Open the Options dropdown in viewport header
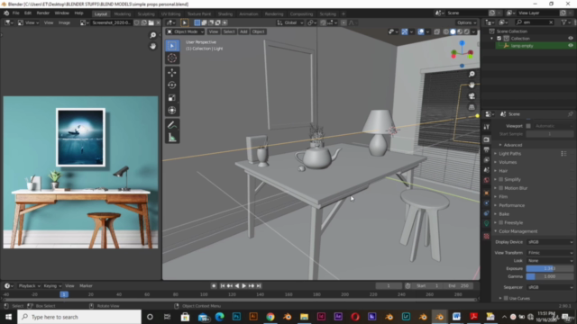This screenshot has width=577, height=324. coord(467,22)
